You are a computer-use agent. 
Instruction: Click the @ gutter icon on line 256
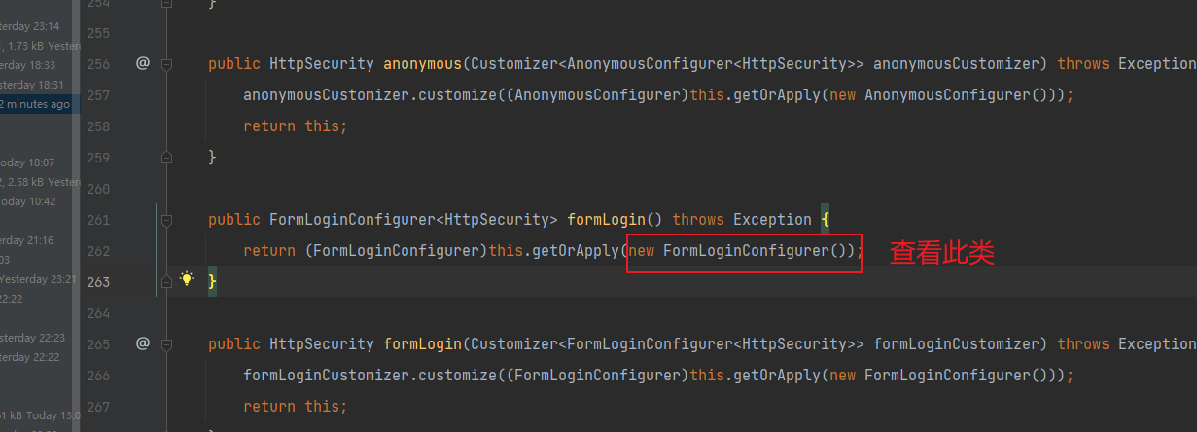click(143, 63)
